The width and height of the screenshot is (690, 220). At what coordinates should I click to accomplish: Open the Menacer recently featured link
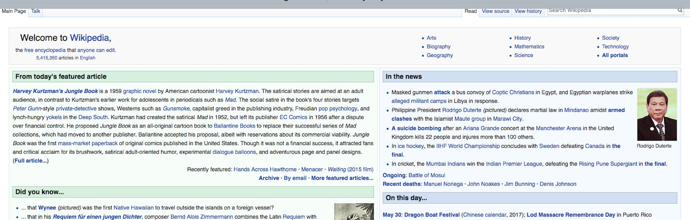coord(312,169)
